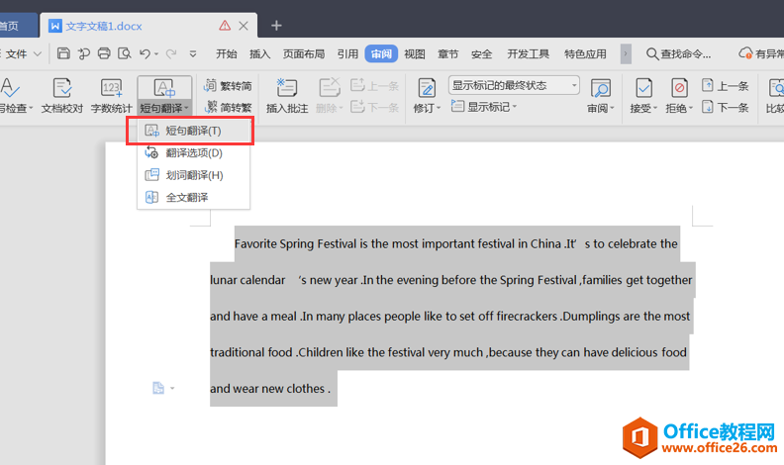Click the Undo arrow icon

pyautogui.click(x=145, y=53)
